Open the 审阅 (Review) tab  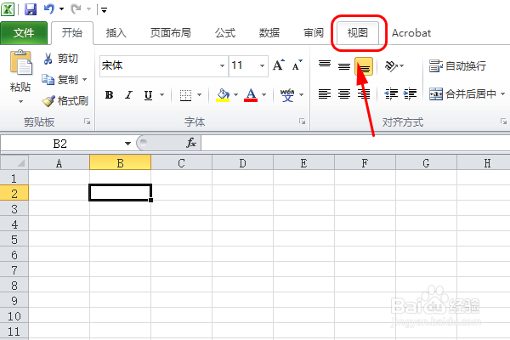pyautogui.click(x=314, y=32)
